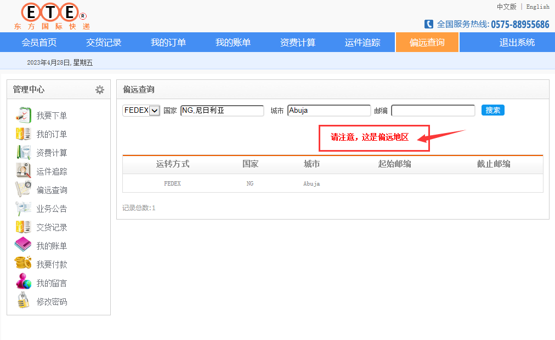
Task: Open the FEDEX carrier dropdown
Action: click(141, 111)
